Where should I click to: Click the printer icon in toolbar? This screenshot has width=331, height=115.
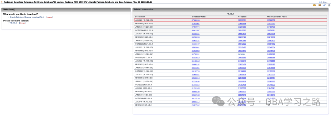pos(329,5)
